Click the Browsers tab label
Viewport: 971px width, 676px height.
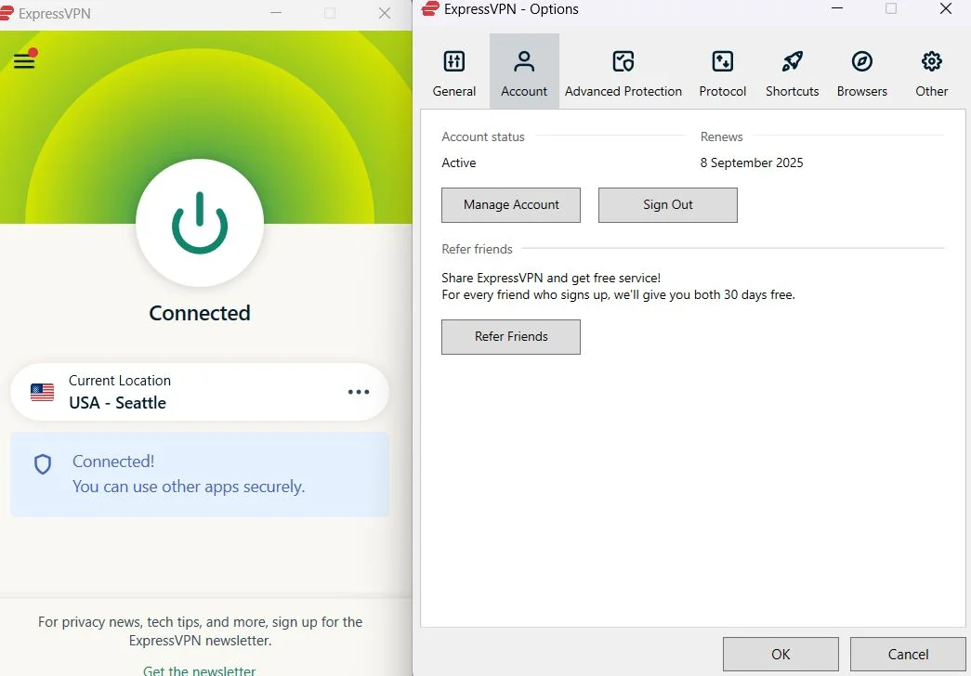click(862, 91)
